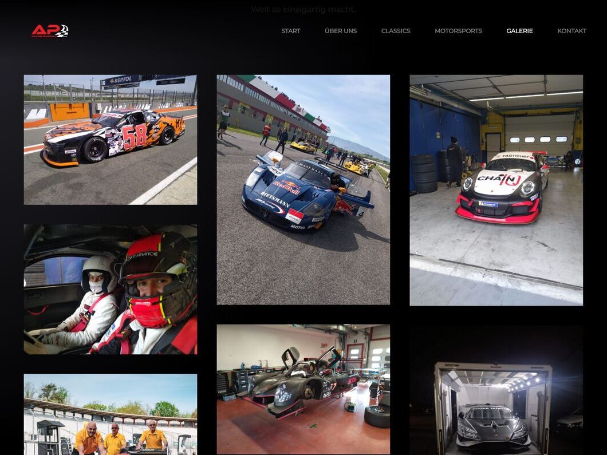Open the photo of men in yellow shirts
Viewport: 607px width, 455px height.
(x=111, y=414)
